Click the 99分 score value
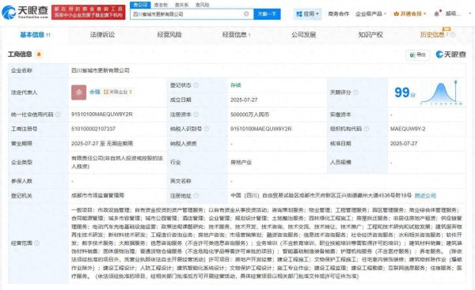The height and width of the screenshot is (290, 475). [405, 92]
